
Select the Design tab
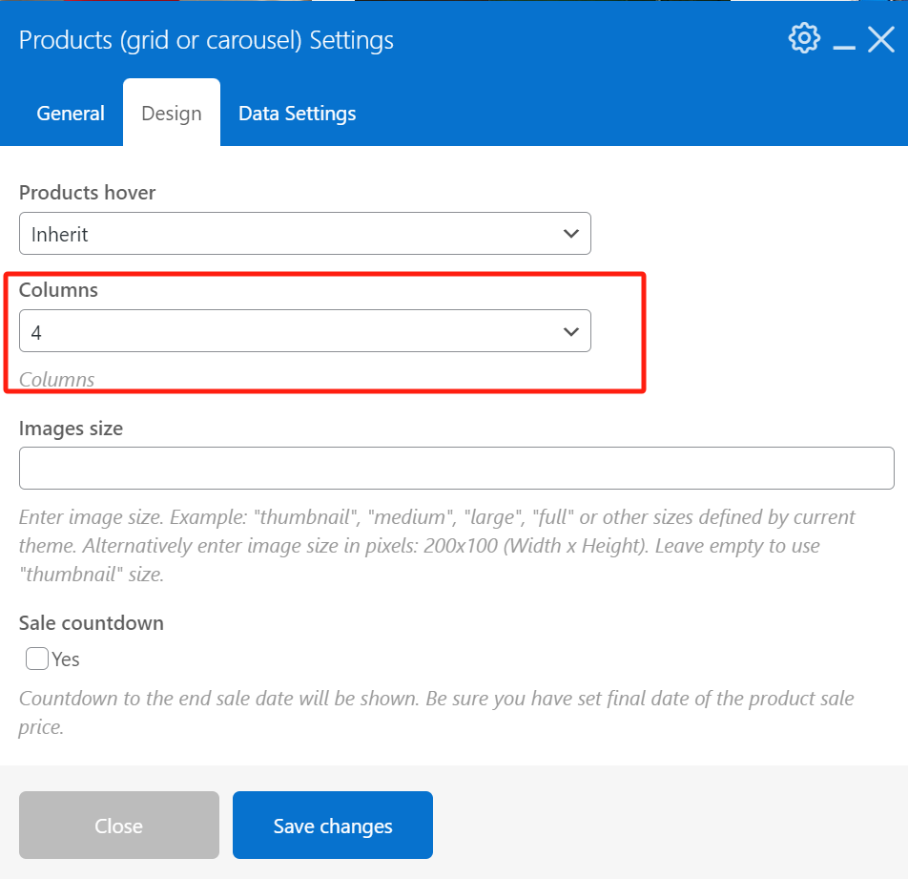coord(172,114)
